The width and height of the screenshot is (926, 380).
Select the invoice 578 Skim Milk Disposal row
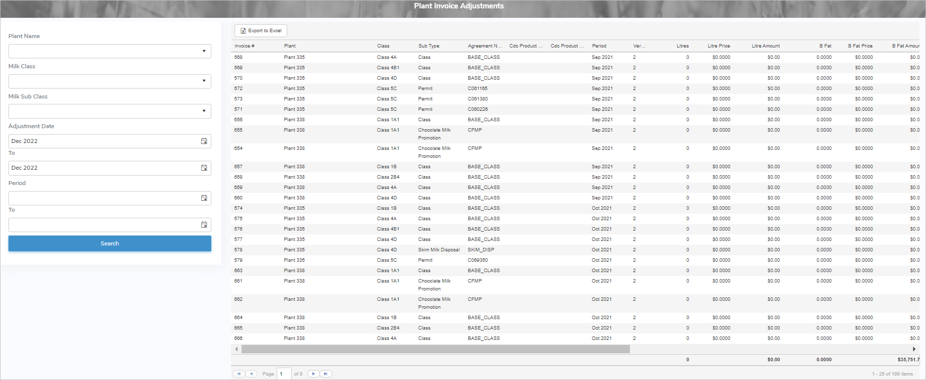tap(438, 250)
